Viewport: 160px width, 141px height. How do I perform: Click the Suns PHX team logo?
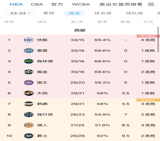click(29, 93)
